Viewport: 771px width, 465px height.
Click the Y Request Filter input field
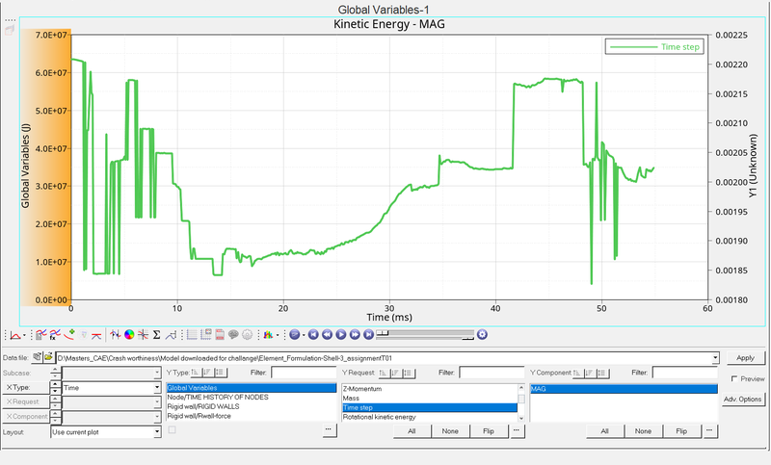[492, 373]
